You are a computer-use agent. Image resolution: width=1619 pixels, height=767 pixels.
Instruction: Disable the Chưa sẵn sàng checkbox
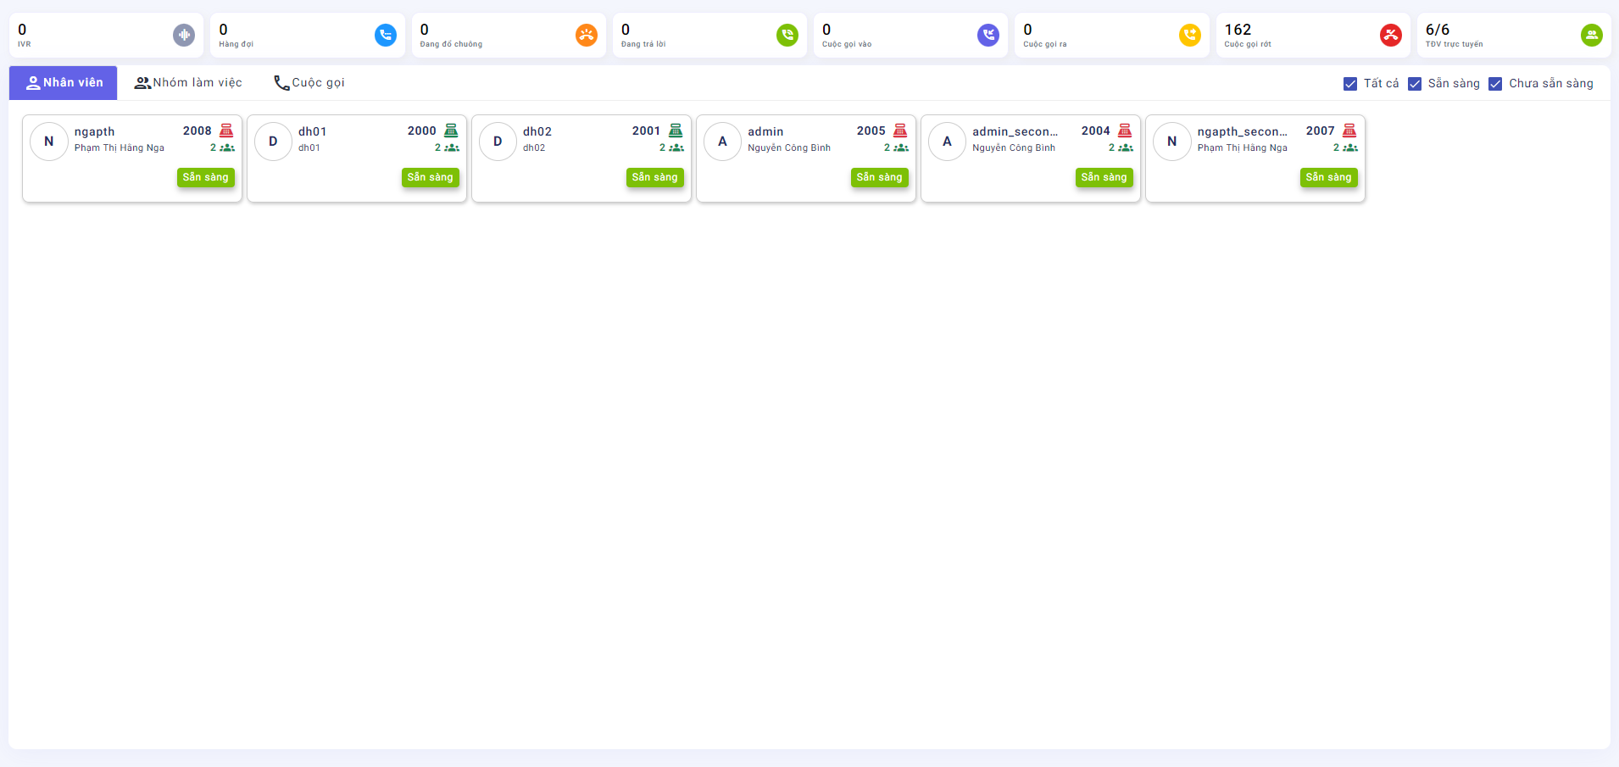[1495, 84]
